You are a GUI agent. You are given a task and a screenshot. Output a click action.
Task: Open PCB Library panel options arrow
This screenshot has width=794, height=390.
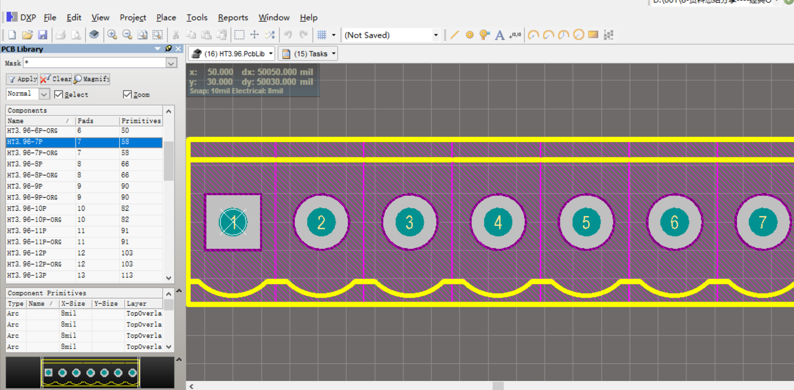pyautogui.click(x=158, y=49)
